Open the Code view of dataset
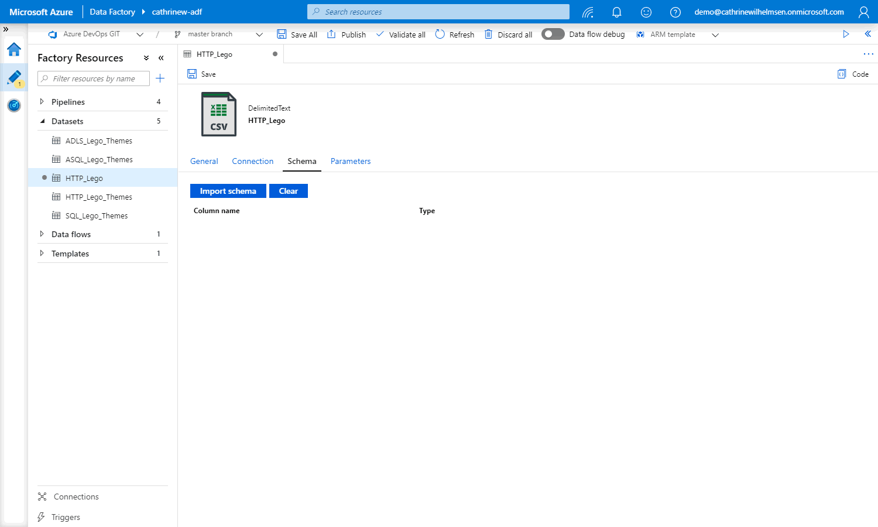 [x=853, y=74]
